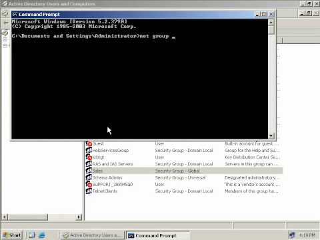Click the Back arrow in Active Directory toolbar
Image resolution: width=320 pixels, height=240 pixels.
(6, 23)
